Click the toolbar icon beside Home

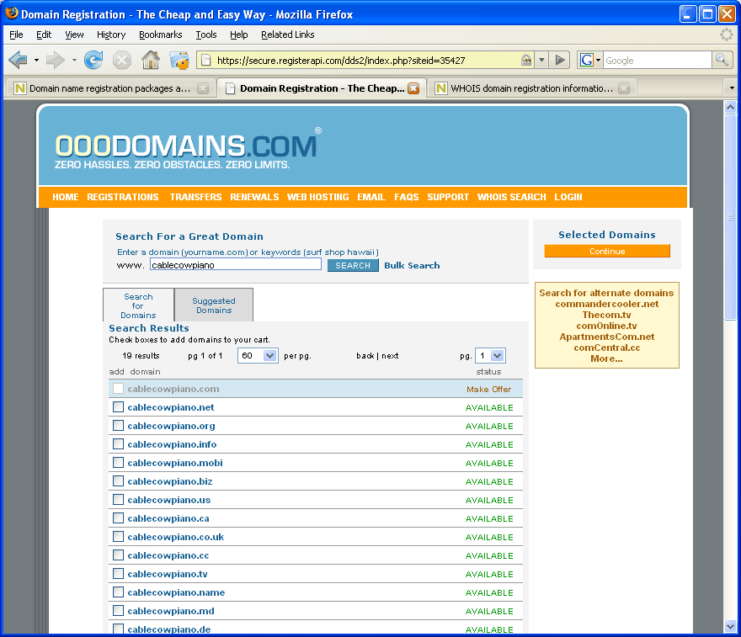[179, 60]
